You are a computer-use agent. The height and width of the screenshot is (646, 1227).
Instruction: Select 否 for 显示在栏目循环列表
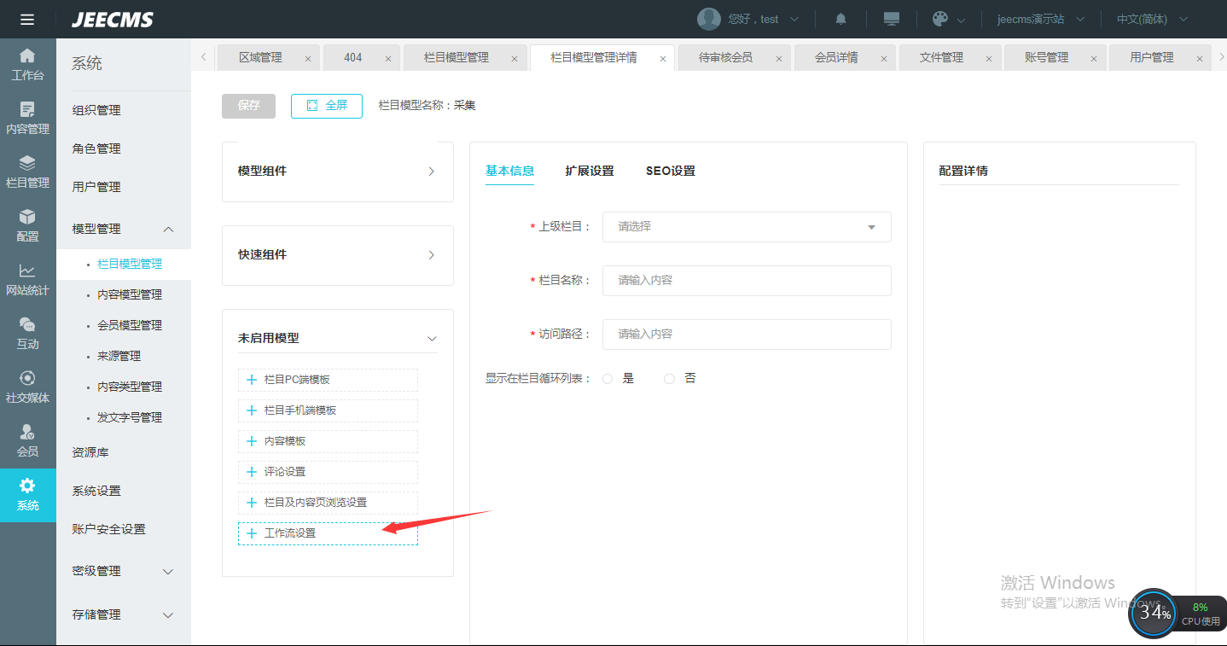pos(669,379)
